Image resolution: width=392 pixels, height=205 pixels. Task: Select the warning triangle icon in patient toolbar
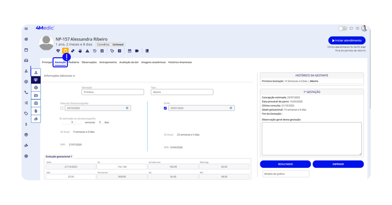pos(87,51)
